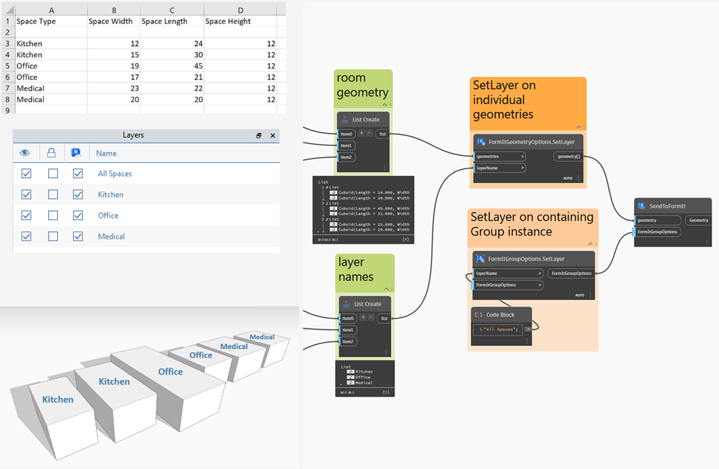Remove an item with the layer names minus button

(371, 317)
